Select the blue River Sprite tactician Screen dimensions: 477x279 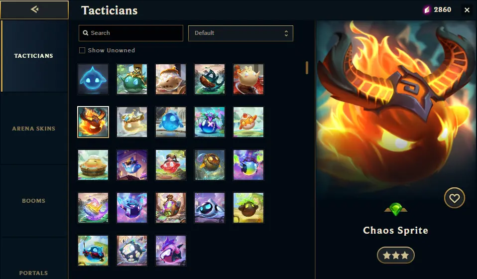pos(93,79)
